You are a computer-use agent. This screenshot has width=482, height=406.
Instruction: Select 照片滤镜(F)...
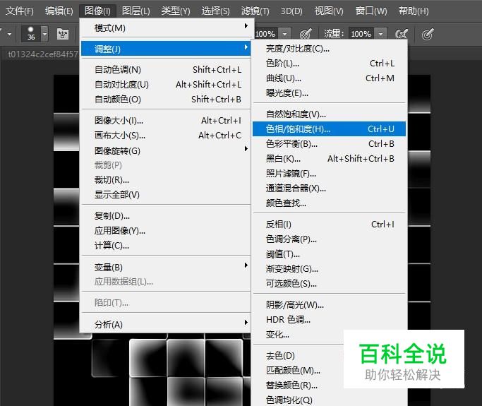(330, 174)
